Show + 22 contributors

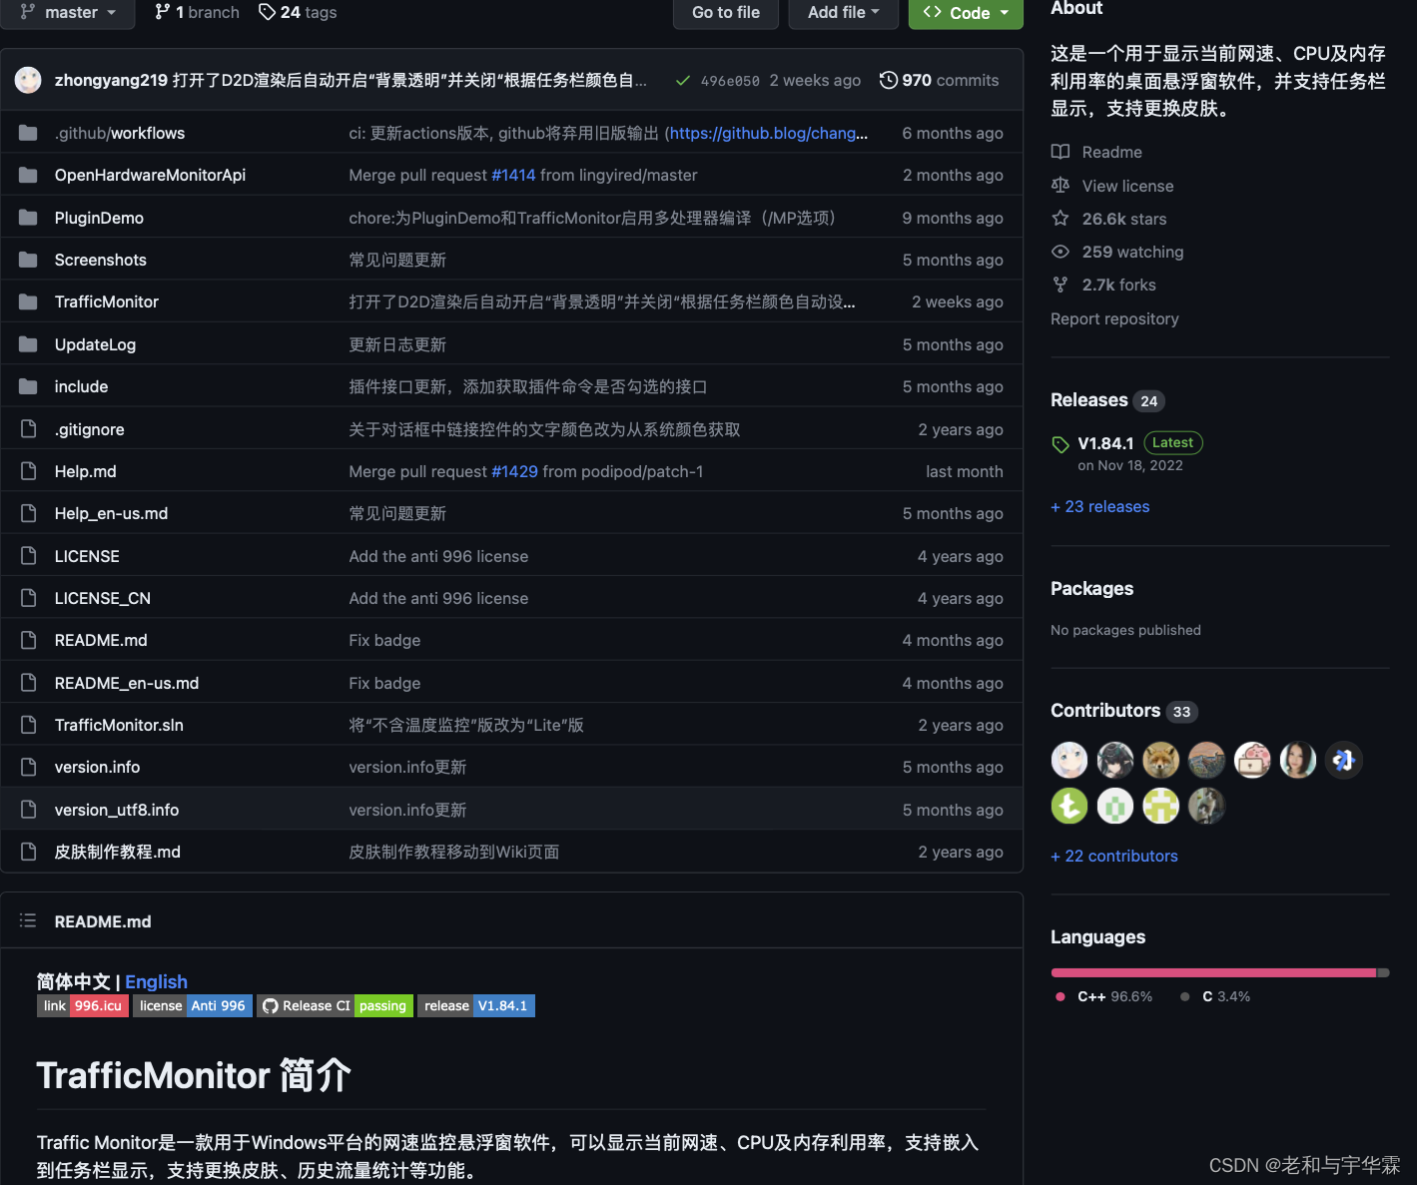[1114, 856]
